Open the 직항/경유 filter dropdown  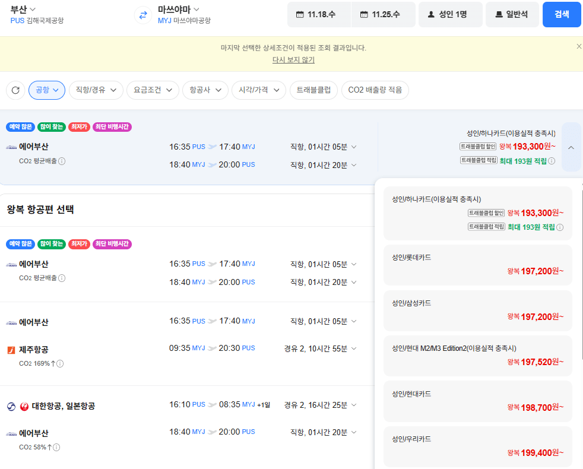[96, 90]
